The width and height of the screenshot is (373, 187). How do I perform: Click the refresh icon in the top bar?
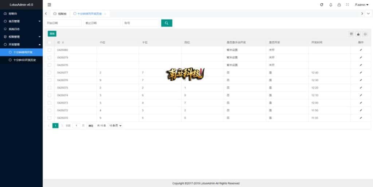322,5
